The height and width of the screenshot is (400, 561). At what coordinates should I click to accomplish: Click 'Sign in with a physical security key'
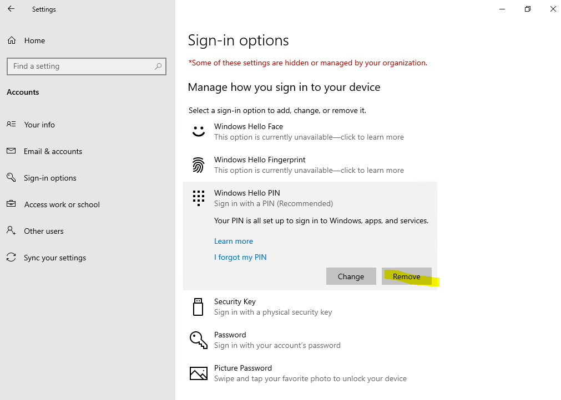point(273,312)
